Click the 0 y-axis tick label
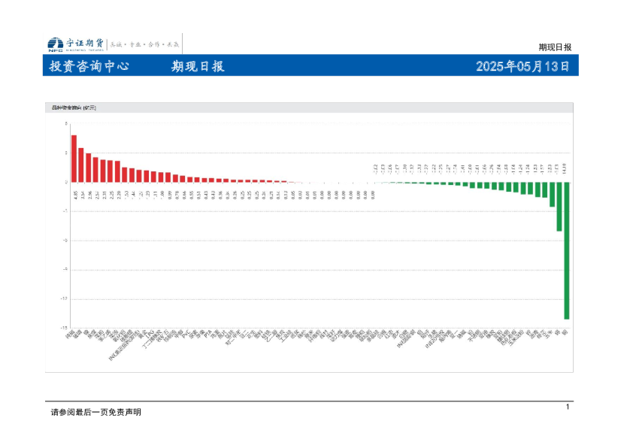The width and height of the screenshot is (633, 448). point(66,182)
